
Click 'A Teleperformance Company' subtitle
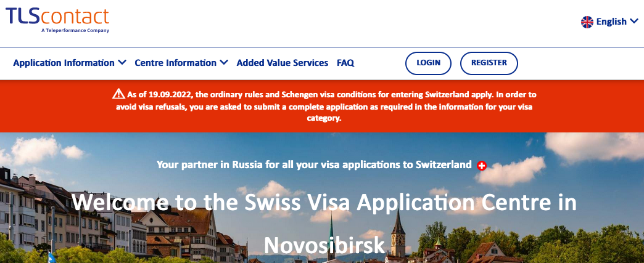(x=75, y=30)
